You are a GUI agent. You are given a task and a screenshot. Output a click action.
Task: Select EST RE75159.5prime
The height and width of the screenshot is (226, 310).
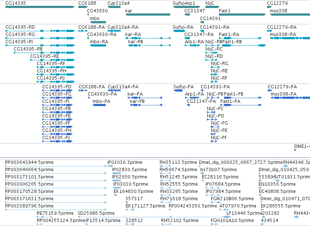[x=45, y=217]
